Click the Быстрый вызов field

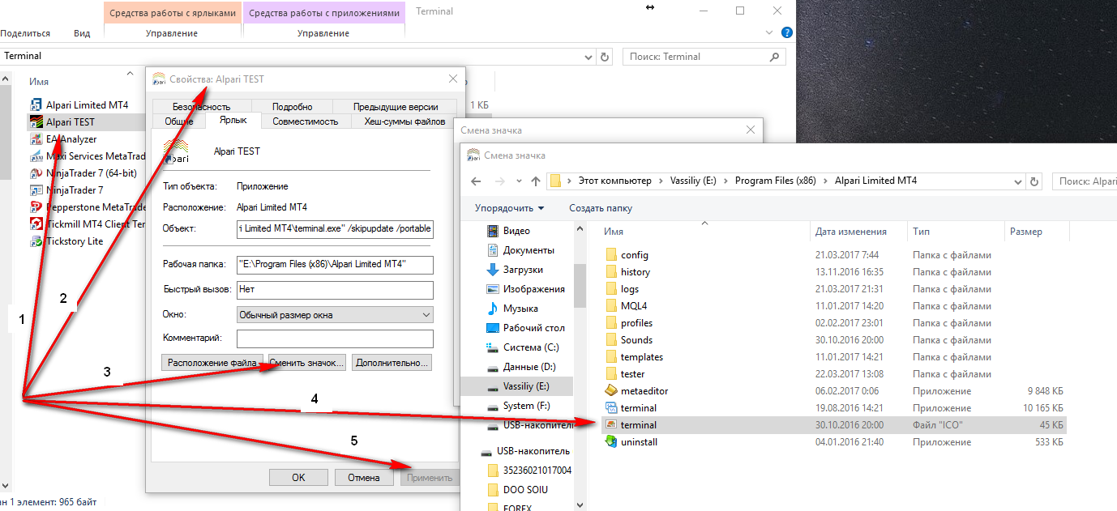coord(335,290)
